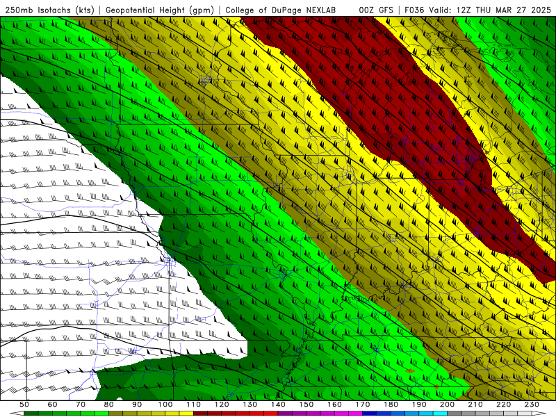Click the 120 tick label on the color scale

point(222,404)
